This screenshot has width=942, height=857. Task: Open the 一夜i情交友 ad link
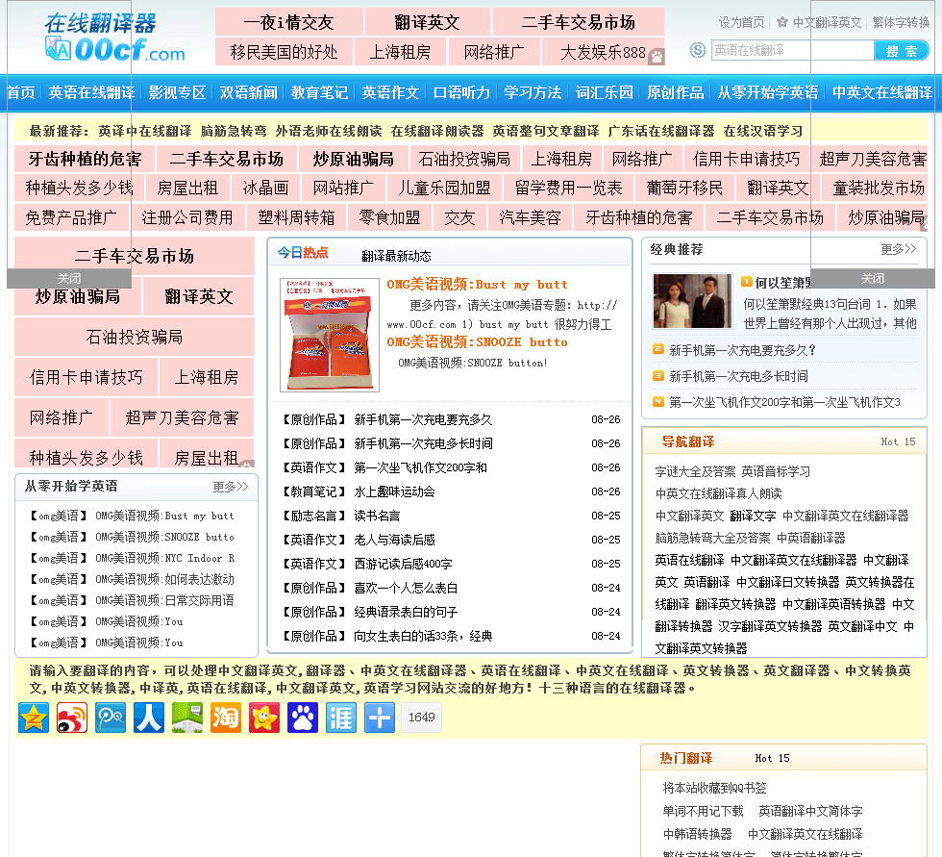(289, 22)
